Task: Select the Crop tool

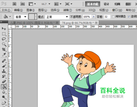Action: click(4, 49)
